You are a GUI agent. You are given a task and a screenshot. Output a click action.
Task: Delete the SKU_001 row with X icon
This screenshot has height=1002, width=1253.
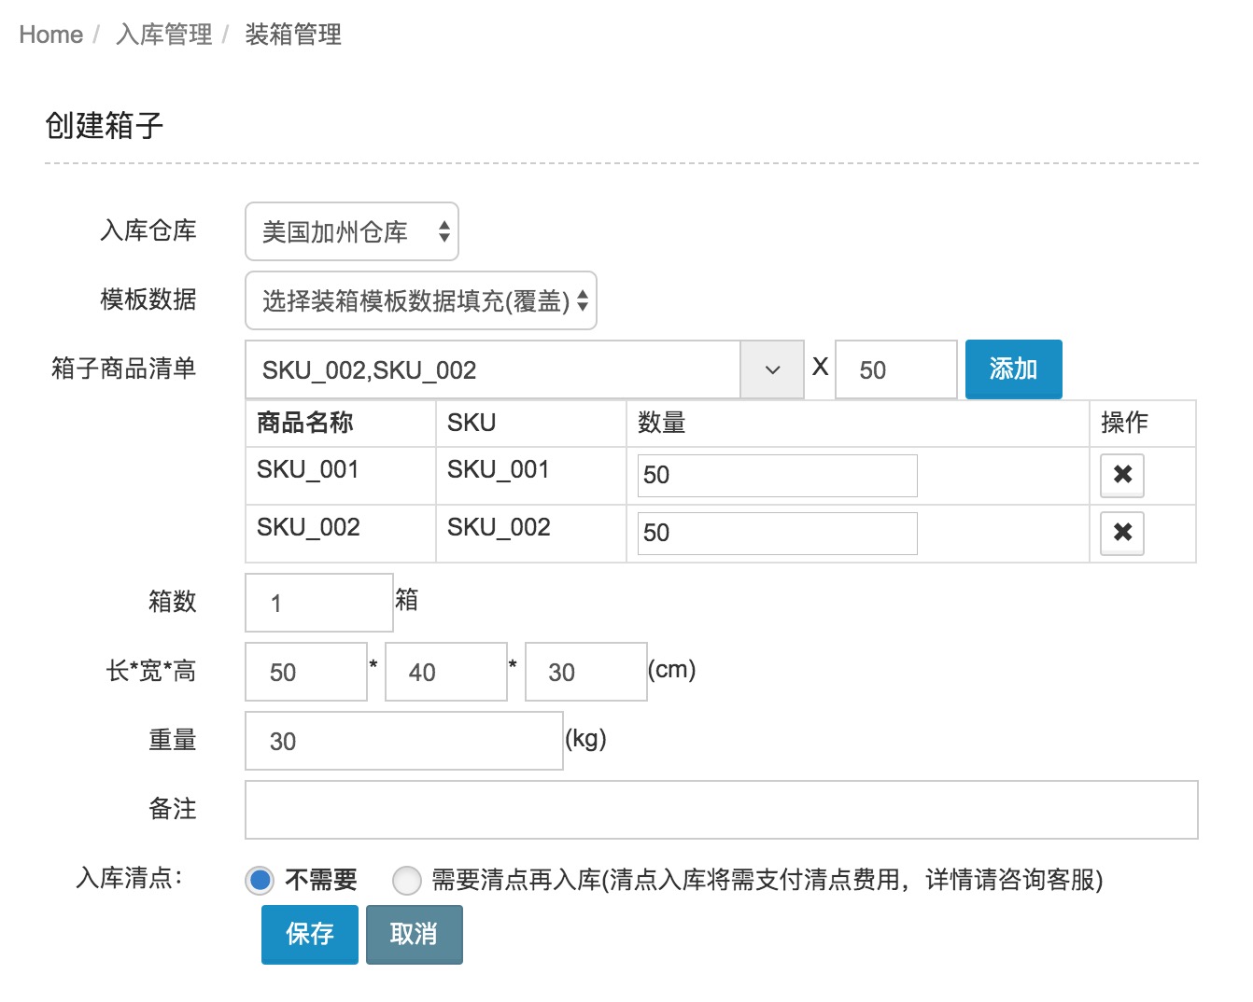[x=1121, y=475]
